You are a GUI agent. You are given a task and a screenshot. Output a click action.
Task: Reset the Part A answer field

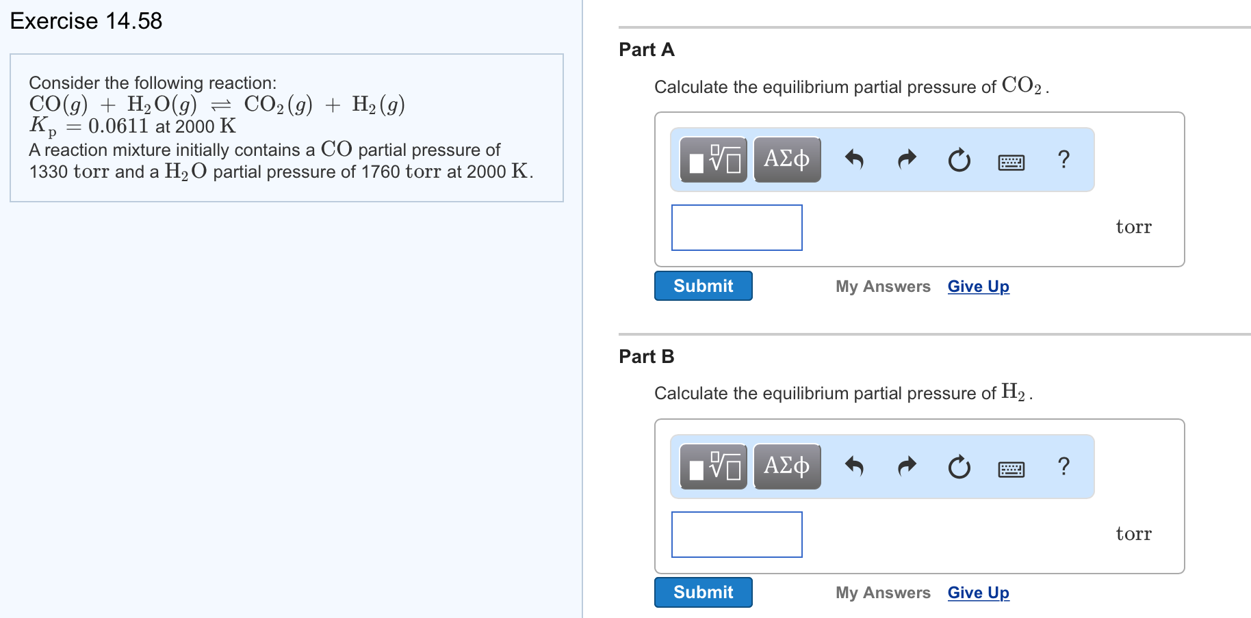959,160
